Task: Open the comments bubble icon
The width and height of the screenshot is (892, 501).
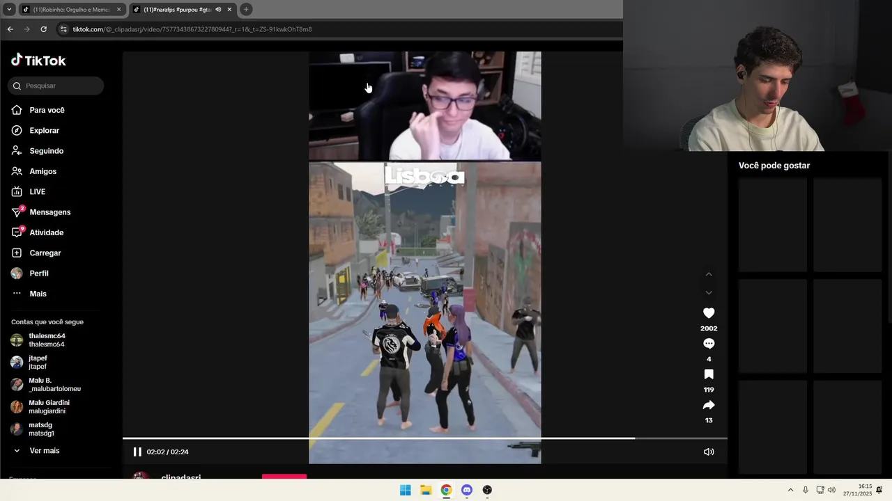Action: coord(709,344)
